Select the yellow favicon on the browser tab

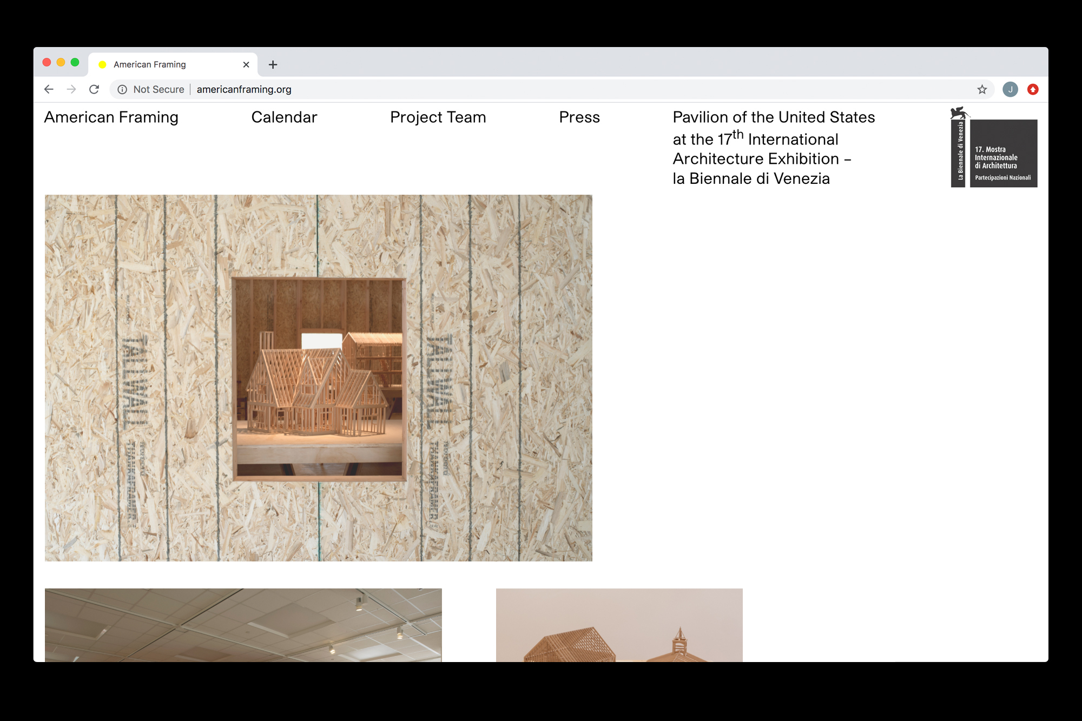(103, 64)
